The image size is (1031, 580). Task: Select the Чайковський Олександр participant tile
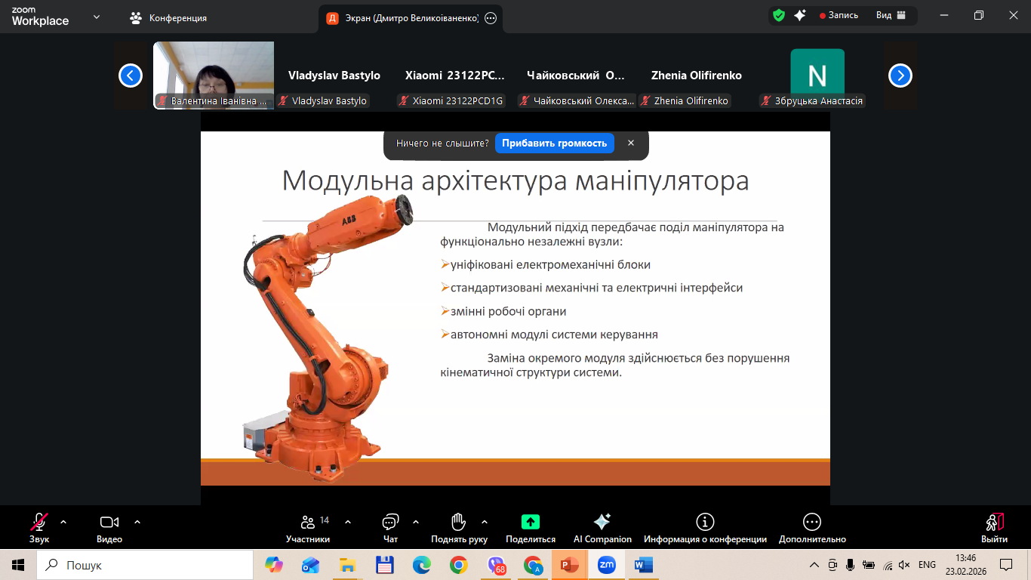tap(576, 76)
